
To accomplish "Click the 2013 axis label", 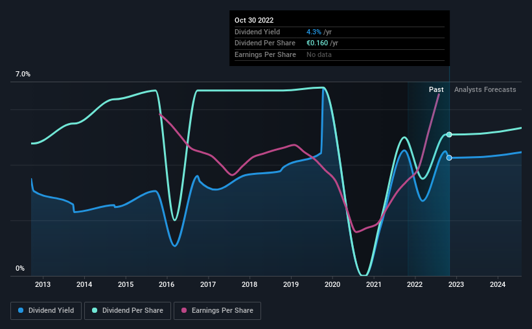I will pos(43,284).
